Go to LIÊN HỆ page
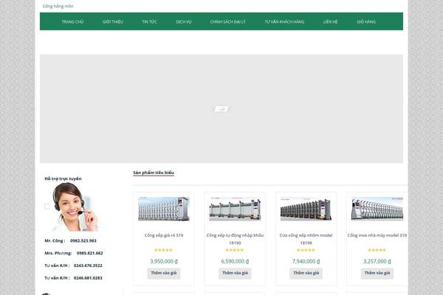443x295 pixels. click(331, 21)
